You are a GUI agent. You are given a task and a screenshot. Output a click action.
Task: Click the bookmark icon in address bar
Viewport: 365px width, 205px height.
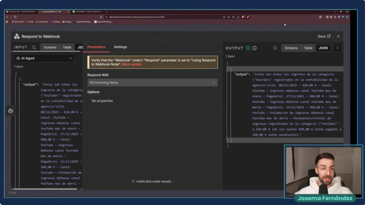[x=101, y=17]
